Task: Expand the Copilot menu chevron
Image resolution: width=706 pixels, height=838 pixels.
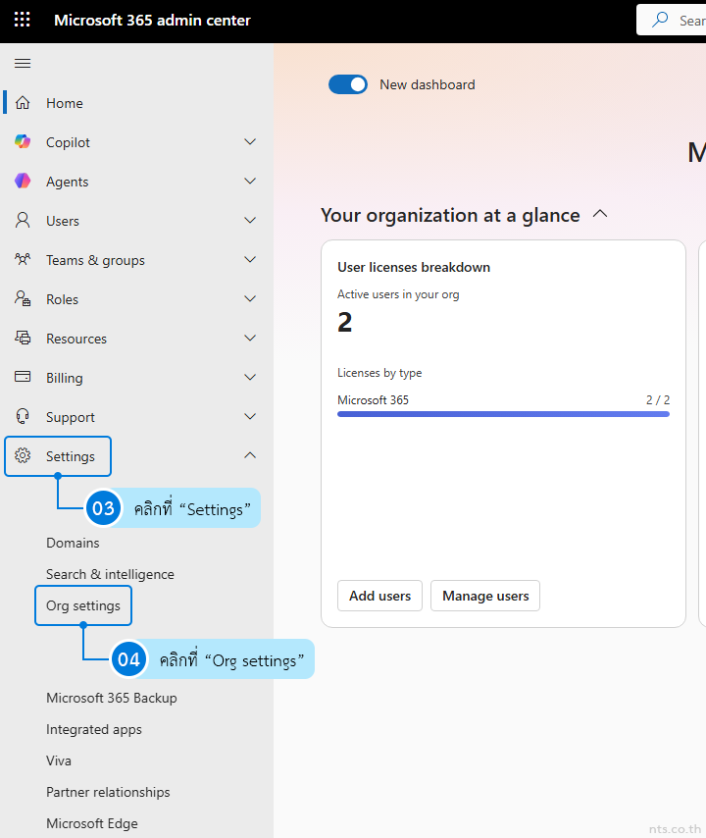Action: coord(250,141)
